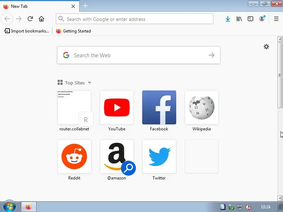Open the network tray icon
Screen dimensions: 283x212
(x=240, y=207)
